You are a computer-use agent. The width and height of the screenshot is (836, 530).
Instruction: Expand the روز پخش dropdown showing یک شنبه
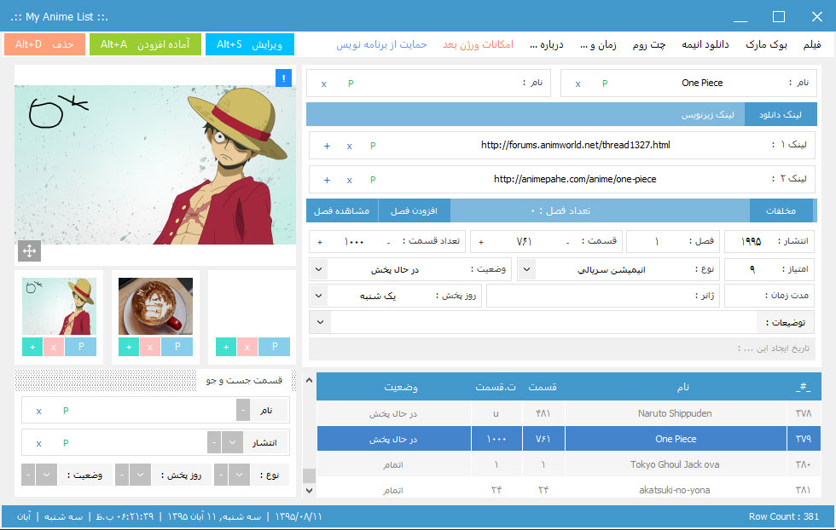coord(318,296)
